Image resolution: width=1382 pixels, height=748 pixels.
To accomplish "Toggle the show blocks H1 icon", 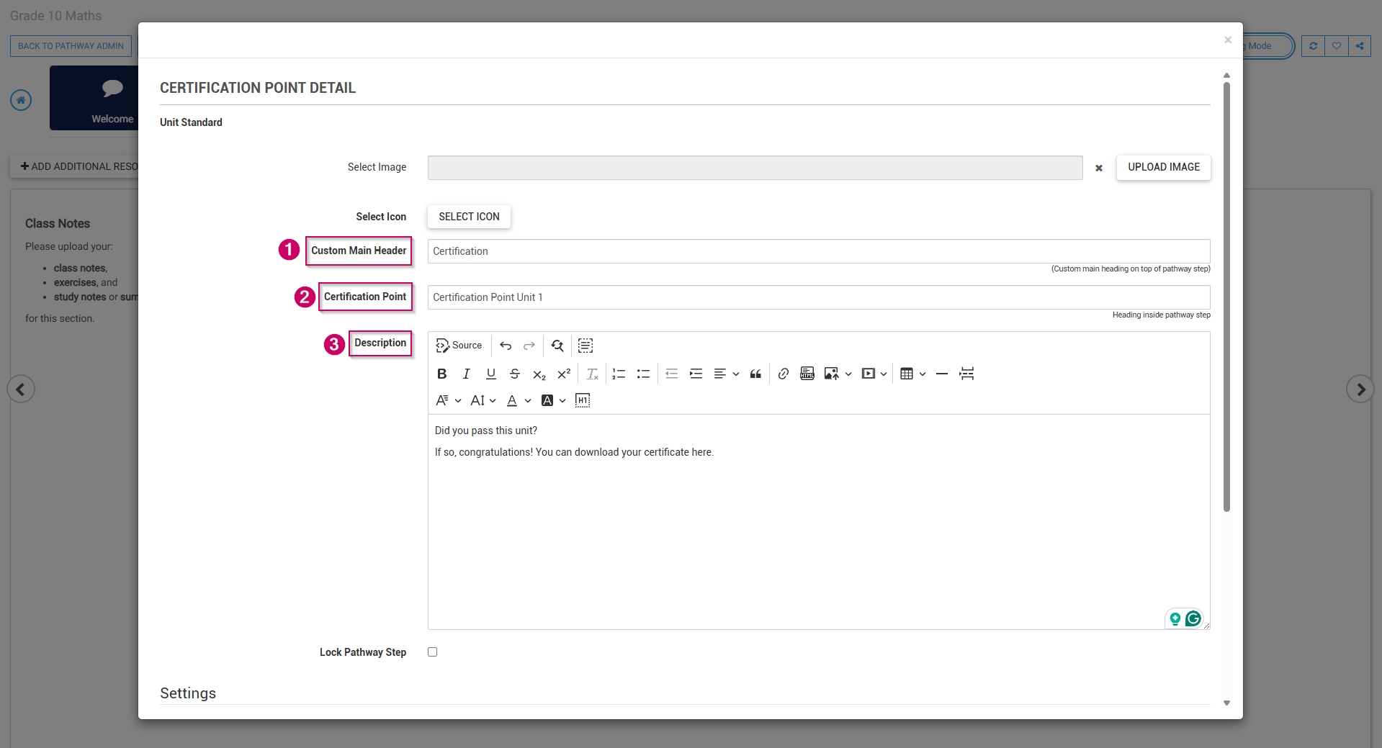I will (583, 400).
